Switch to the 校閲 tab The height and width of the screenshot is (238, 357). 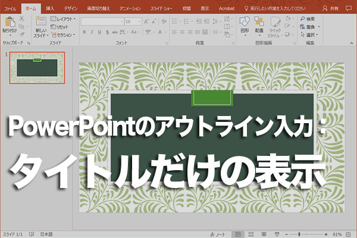[x=186, y=9]
